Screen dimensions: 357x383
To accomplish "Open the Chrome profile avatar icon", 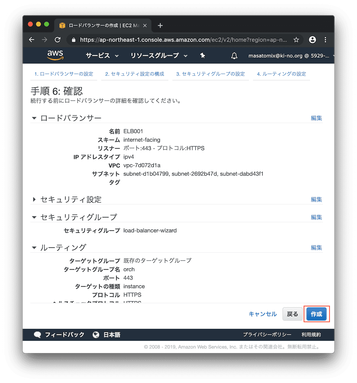I will (312, 40).
